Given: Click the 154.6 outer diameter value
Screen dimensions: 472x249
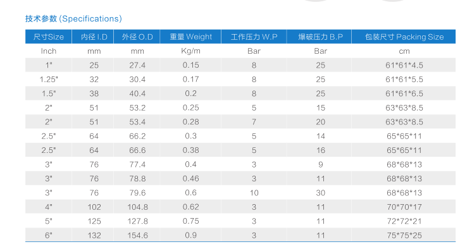Looking at the screenshot, I should (x=137, y=235).
